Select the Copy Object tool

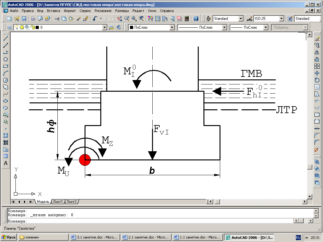(317, 45)
